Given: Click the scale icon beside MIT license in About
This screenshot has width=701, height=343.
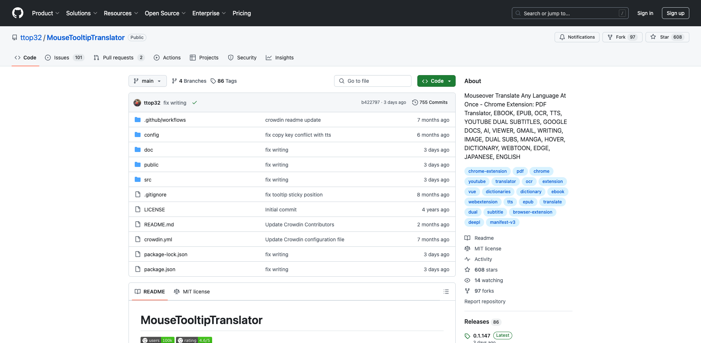Looking at the screenshot, I should point(467,249).
